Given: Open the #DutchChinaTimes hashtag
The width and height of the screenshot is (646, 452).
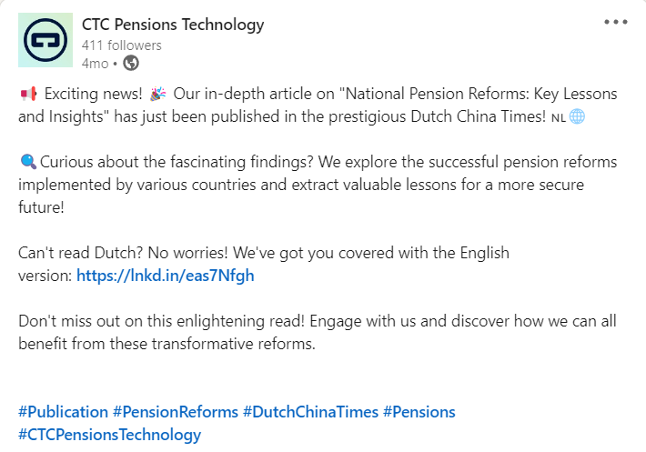Looking at the screenshot, I should (x=310, y=412).
